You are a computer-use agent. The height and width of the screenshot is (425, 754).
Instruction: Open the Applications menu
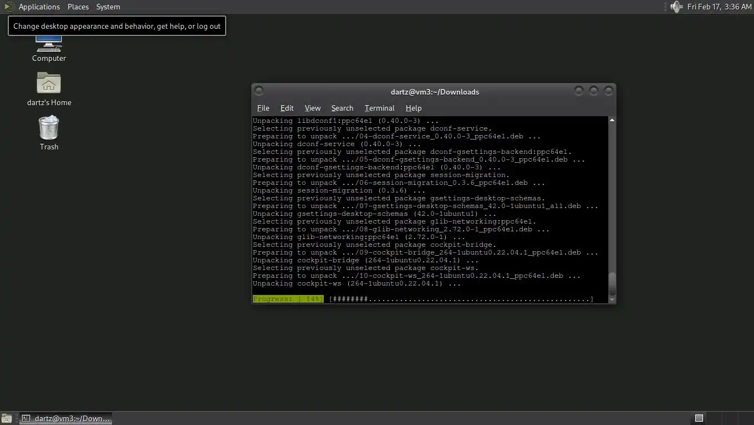tap(39, 7)
